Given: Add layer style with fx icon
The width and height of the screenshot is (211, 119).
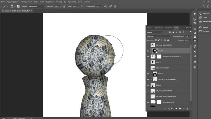Looking at the screenshot, I should [x=168, y=108].
